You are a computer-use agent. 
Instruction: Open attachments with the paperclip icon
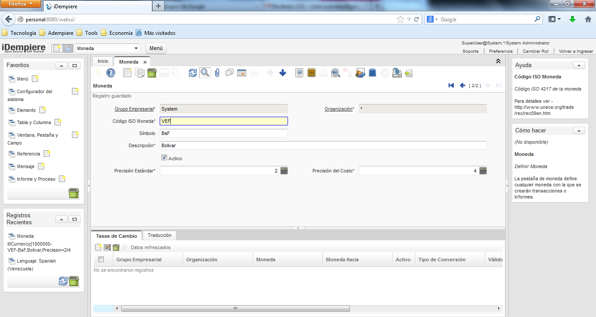point(217,73)
